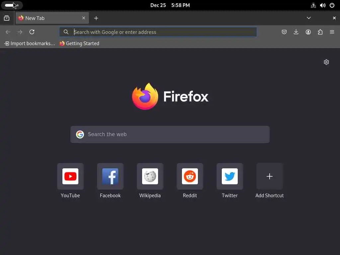This screenshot has height=255, width=340.
Task: Open the Facebook shortcut tile
Action: [x=110, y=181]
